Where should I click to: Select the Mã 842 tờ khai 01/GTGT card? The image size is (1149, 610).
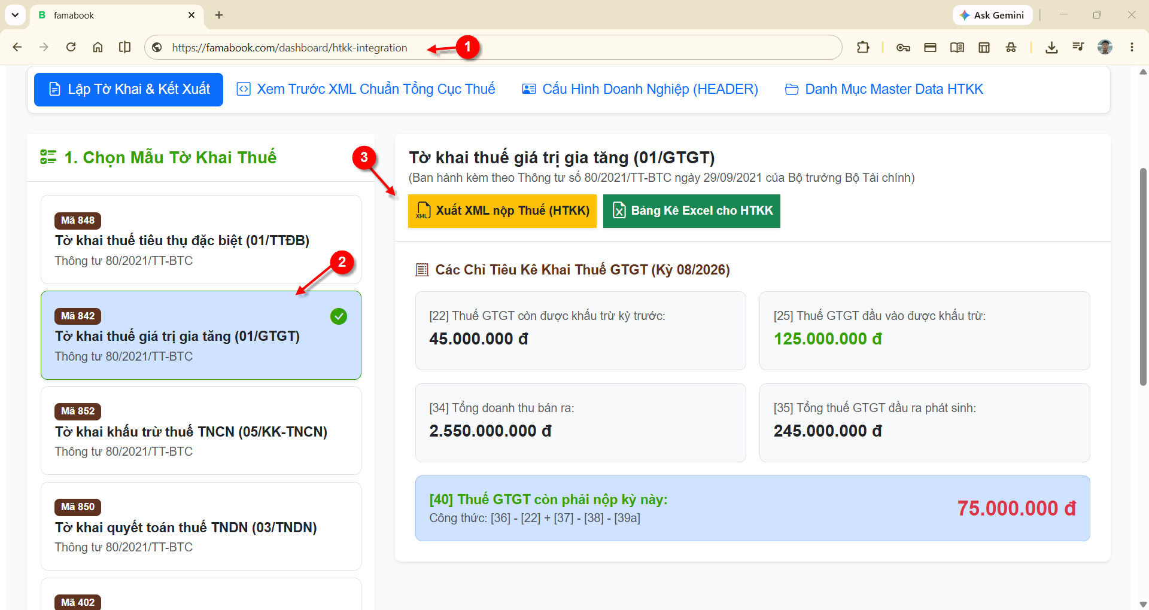point(201,335)
